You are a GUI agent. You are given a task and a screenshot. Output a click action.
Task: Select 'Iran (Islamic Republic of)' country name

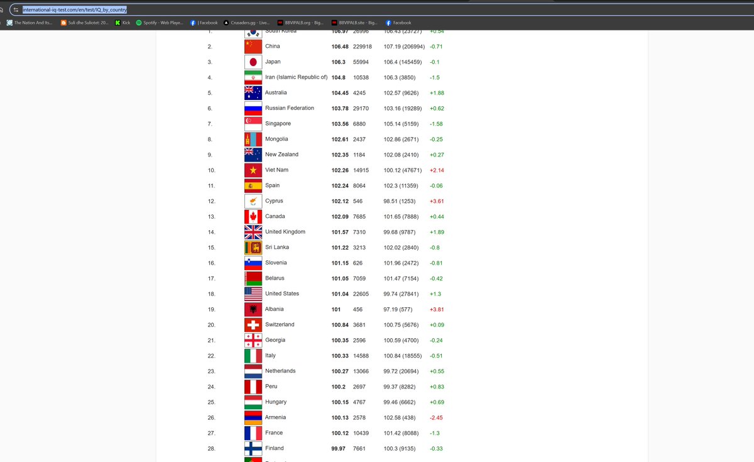[x=296, y=77]
